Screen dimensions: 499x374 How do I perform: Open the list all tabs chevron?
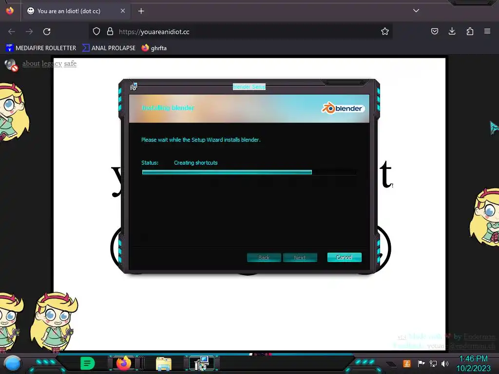(x=416, y=11)
